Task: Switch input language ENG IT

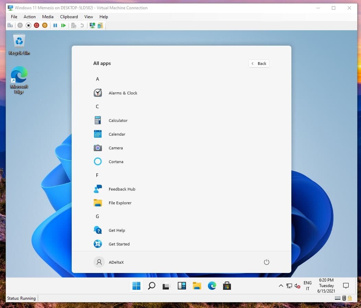Action: click(x=307, y=286)
